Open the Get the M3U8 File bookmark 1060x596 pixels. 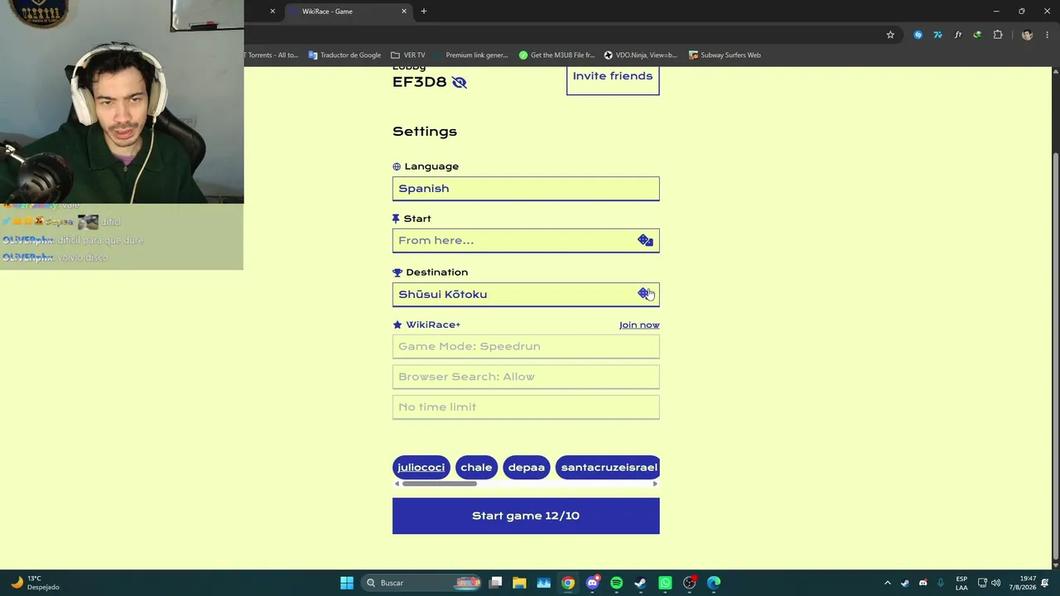coord(556,55)
